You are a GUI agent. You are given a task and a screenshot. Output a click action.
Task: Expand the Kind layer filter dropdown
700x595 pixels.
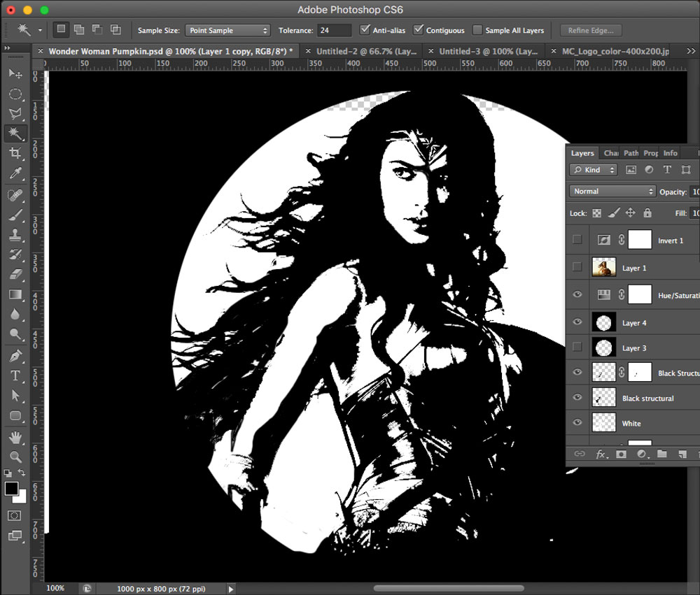click(x=594, y=170)
